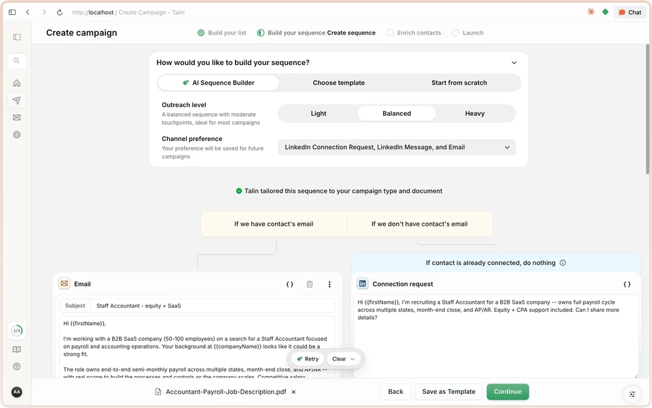Insert variable in the Email step
Viewport: 652px width, 408px height.
coord(290,285)
